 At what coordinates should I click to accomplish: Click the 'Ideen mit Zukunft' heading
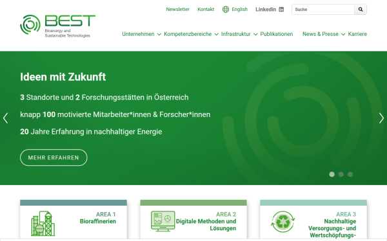point(63,77)
